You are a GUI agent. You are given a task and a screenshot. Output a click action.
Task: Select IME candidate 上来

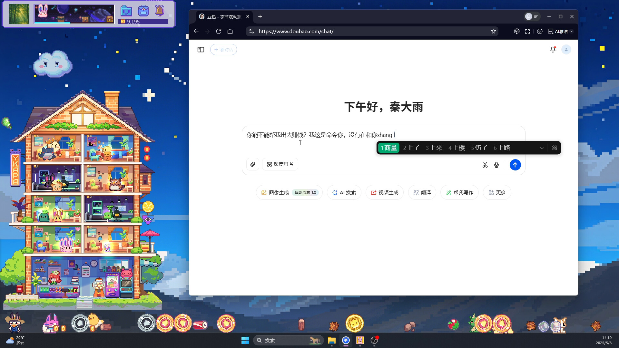[434, 148]
